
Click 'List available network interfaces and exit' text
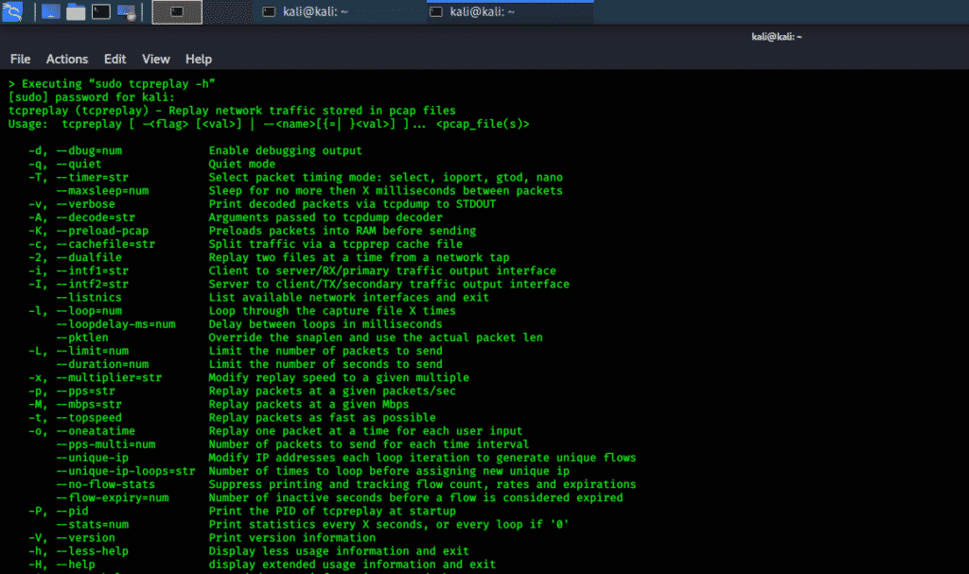[x=348, y=297]
